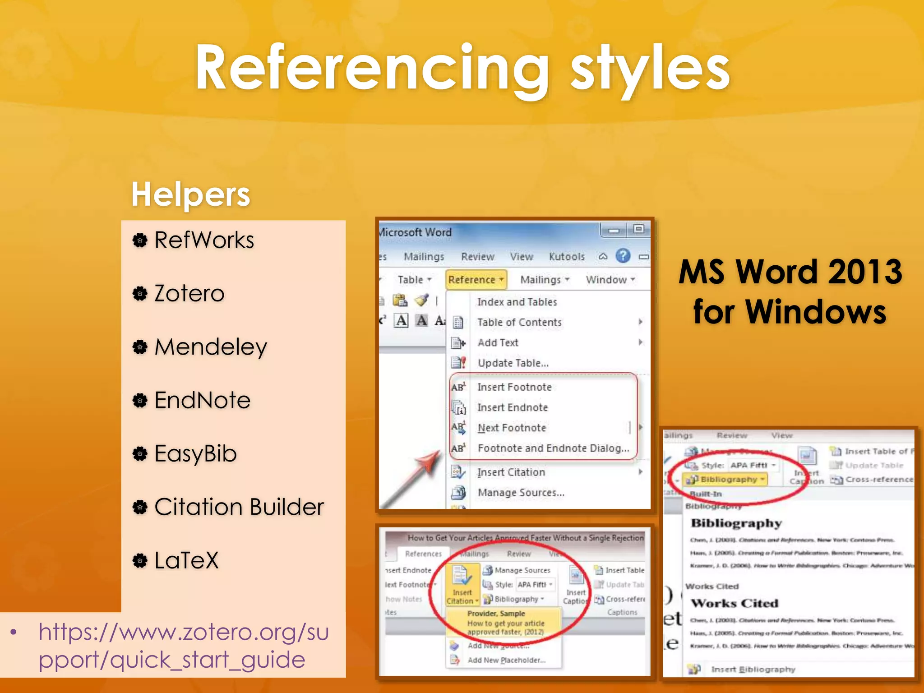Viewport: 924px width, 693px height.
Task: Click the Insert Footnote AB icon in menu
Action: pyautogui.click(x=458, y=387)
